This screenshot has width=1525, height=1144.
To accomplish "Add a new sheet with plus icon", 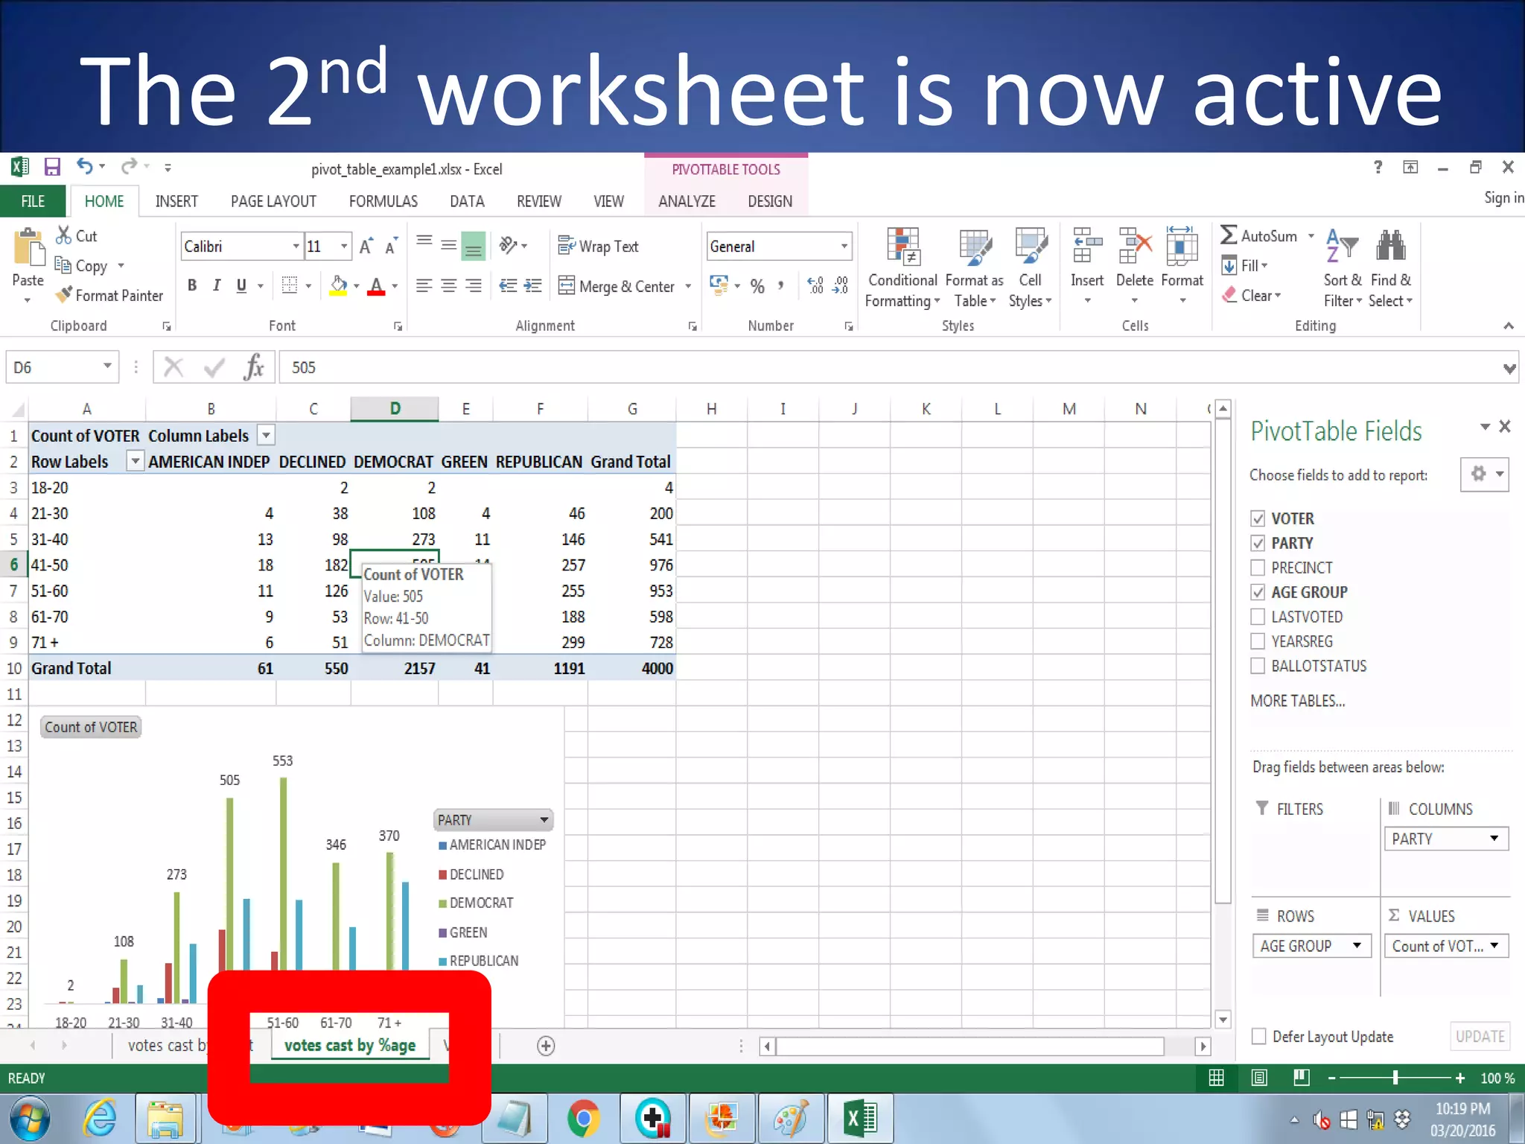I will 546,1046.
